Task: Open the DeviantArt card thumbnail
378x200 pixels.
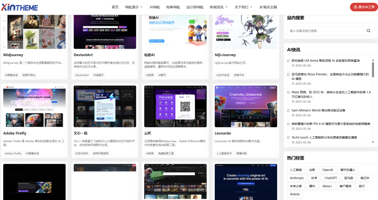Action: click(x=105, y=32)
